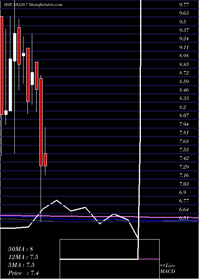Click the 8.46 price axis label
Image resolution: width=199 pixels, height=279 pixels.
(x=184, y=90)
